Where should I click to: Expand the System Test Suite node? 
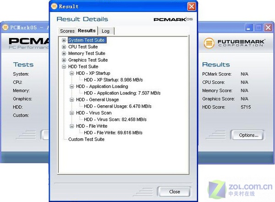pyautogui.click(x=64, y=40)
